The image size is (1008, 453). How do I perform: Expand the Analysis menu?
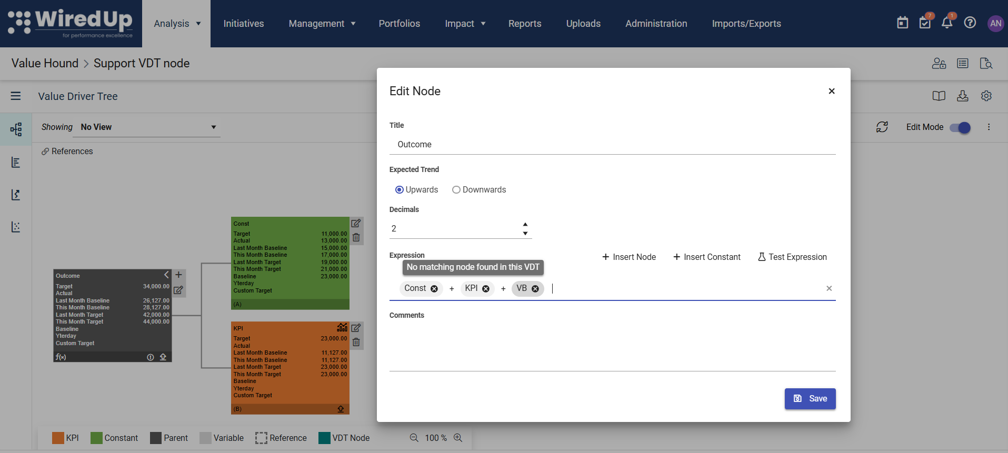[x=177, y=24]
